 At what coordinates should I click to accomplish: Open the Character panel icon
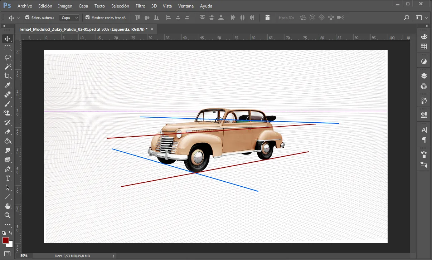(424, 130)
